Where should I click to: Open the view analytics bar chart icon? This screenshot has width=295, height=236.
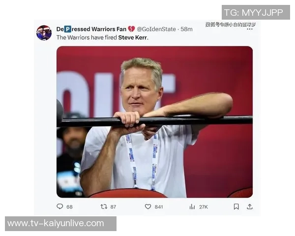point(192,206)
